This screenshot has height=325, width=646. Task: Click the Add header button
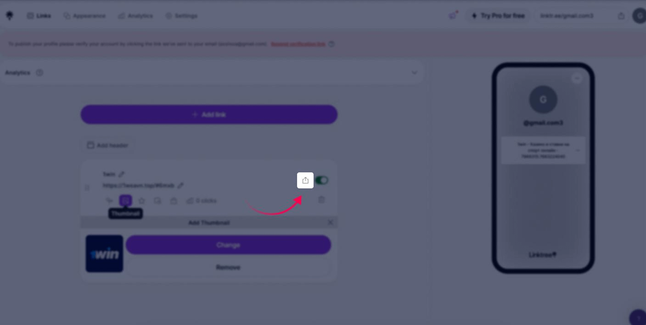[x=108, y=145]
